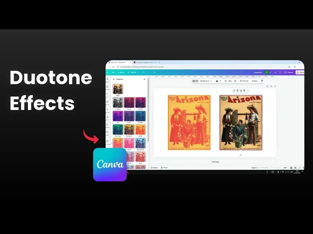This screenshot has height=234, width=313.
Task: Open the File menu
Action: (113, 73)
